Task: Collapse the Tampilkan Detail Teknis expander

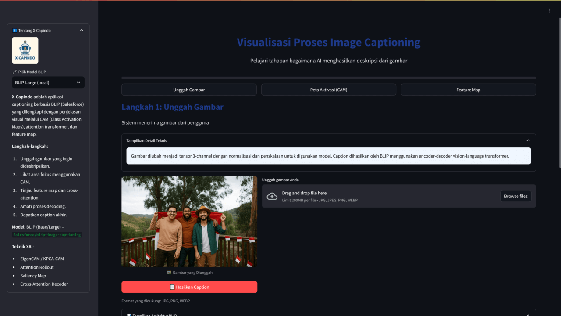Action: click(528, 141)
